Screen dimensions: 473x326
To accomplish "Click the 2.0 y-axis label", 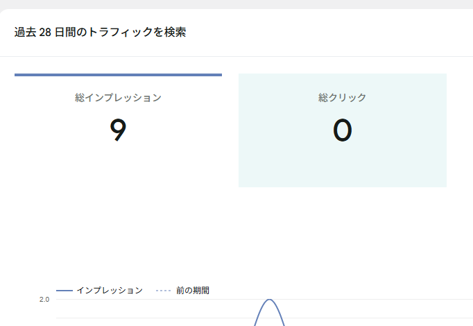I will pyautogui.click(x=44, y=300).
